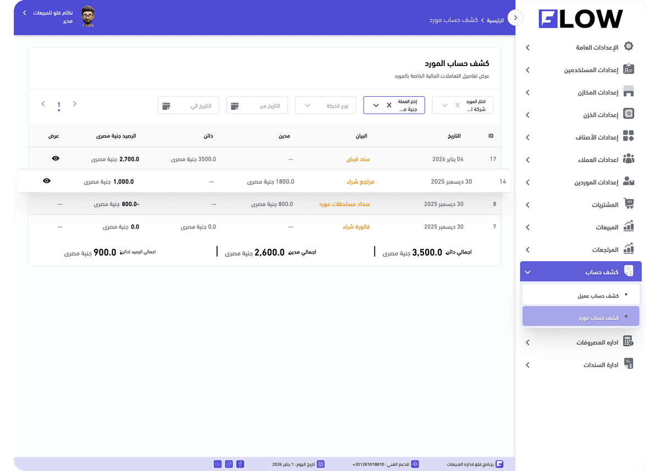The image size is (660, 471).
Task: View details of row 17 via eye icon
Action: 56,158
